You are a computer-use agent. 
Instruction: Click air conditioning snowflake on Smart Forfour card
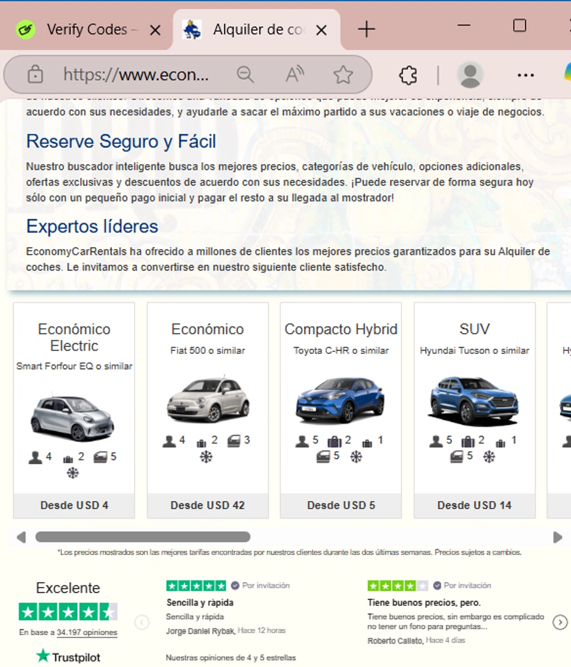pos(73,473)
